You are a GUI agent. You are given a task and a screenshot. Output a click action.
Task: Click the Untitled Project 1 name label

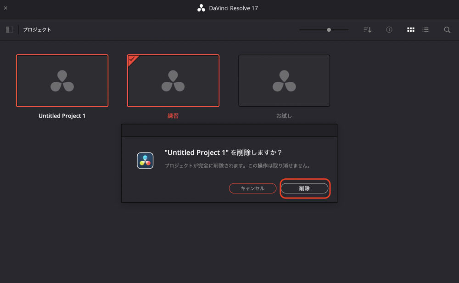tap(62, 116)
